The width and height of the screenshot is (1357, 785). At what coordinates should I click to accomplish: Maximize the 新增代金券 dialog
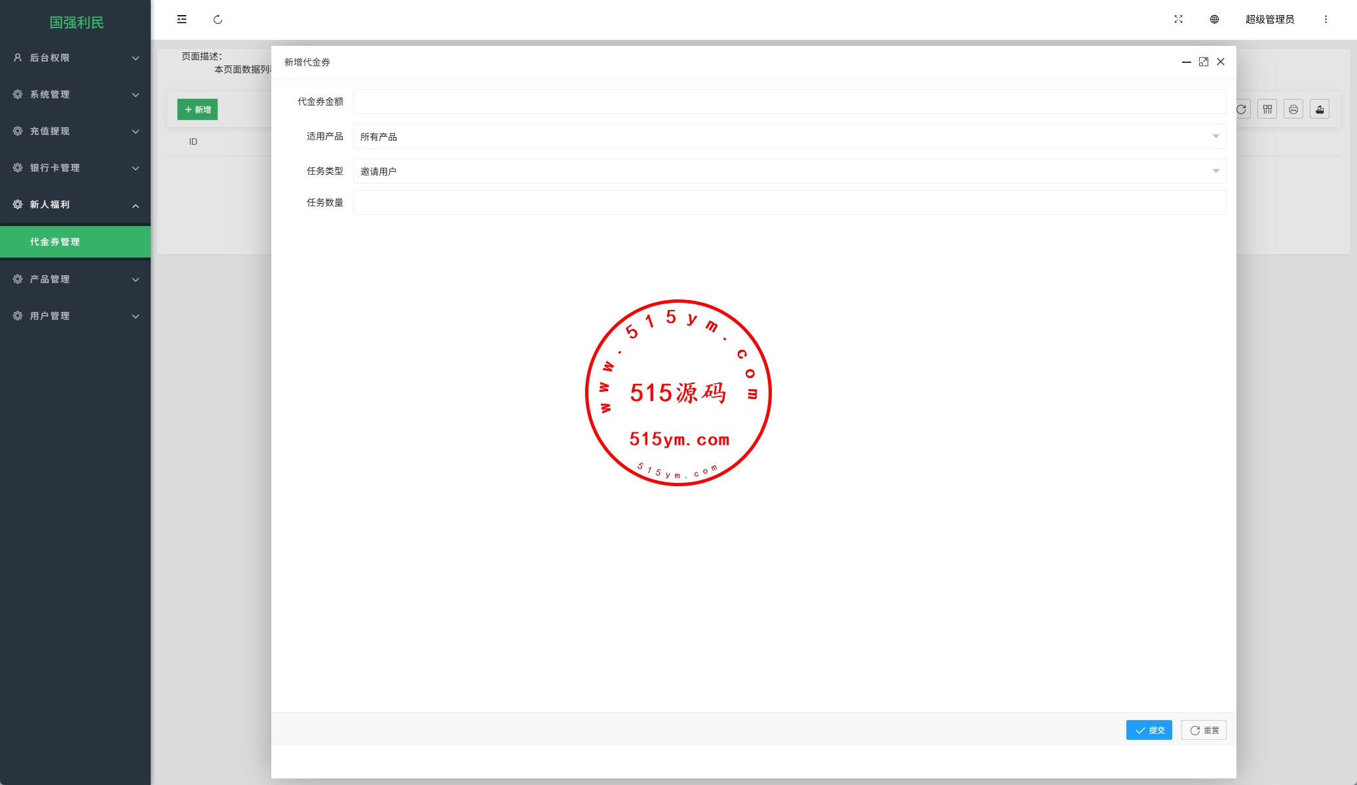[1203, 62]
